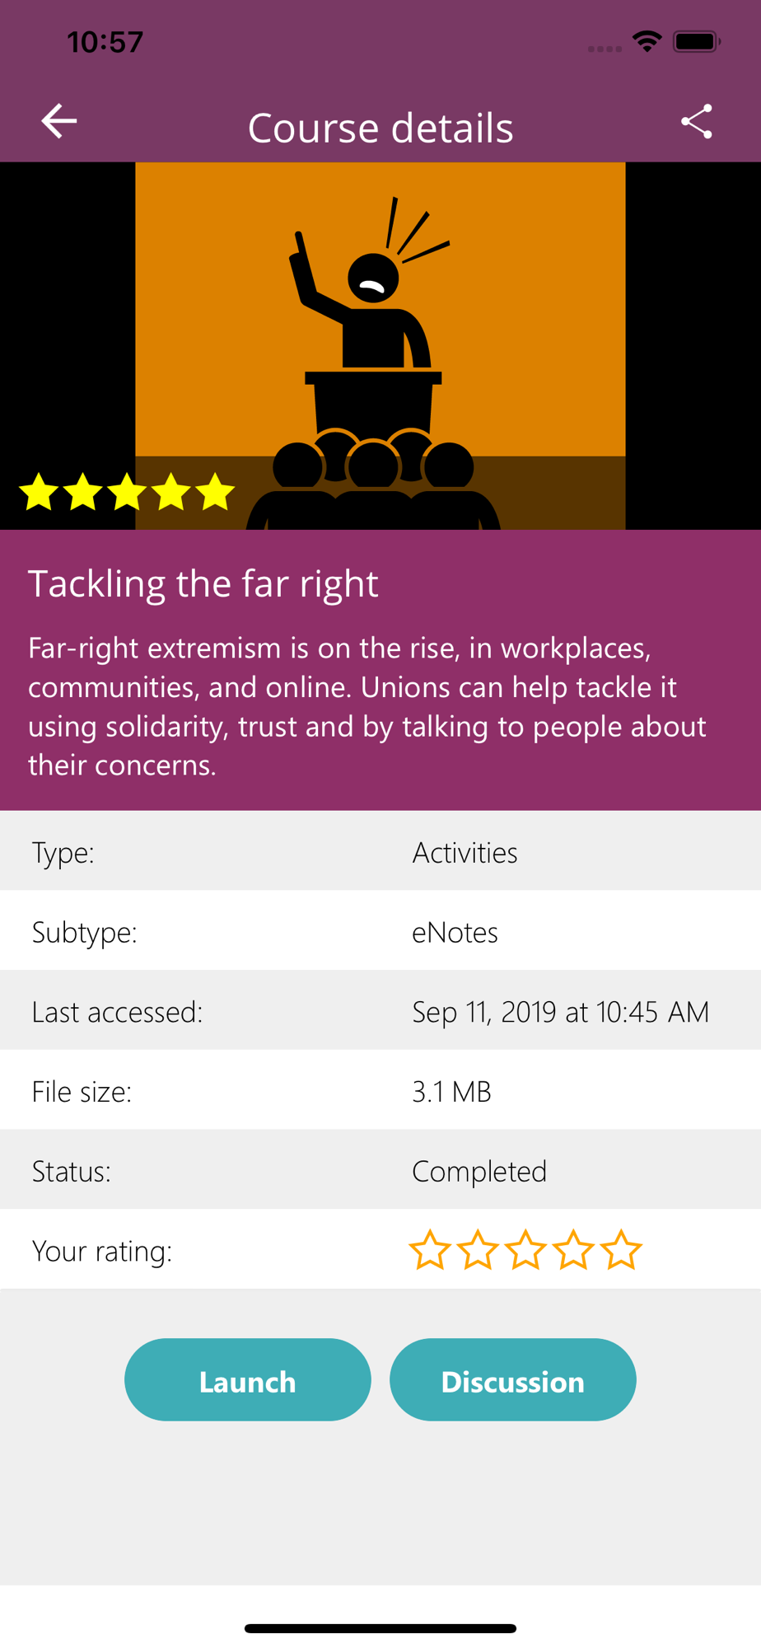
Task: Tap the Wi-Fi status icon
Action: (x=647, y=41)
